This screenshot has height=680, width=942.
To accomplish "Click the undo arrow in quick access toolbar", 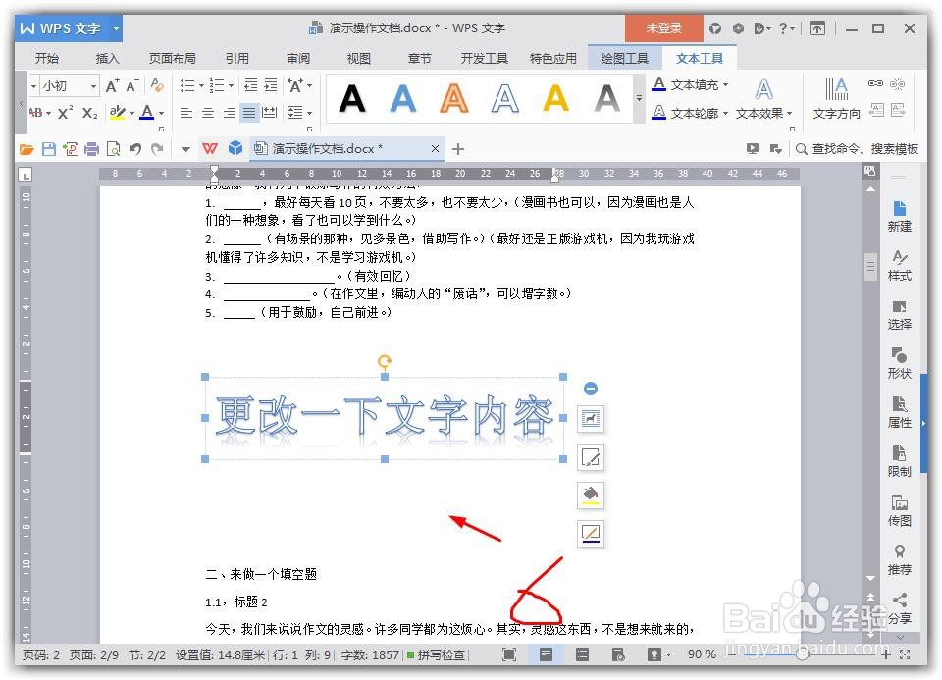I will (133, 148).
